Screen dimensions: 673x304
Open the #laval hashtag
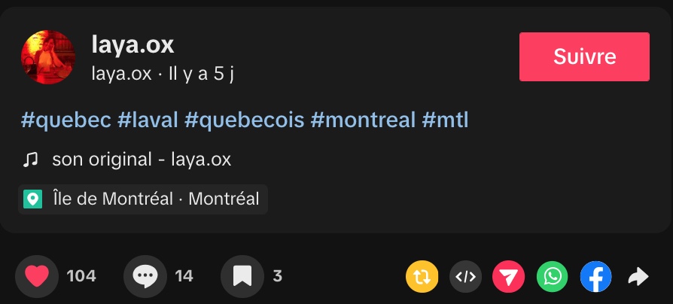(148, 119)
